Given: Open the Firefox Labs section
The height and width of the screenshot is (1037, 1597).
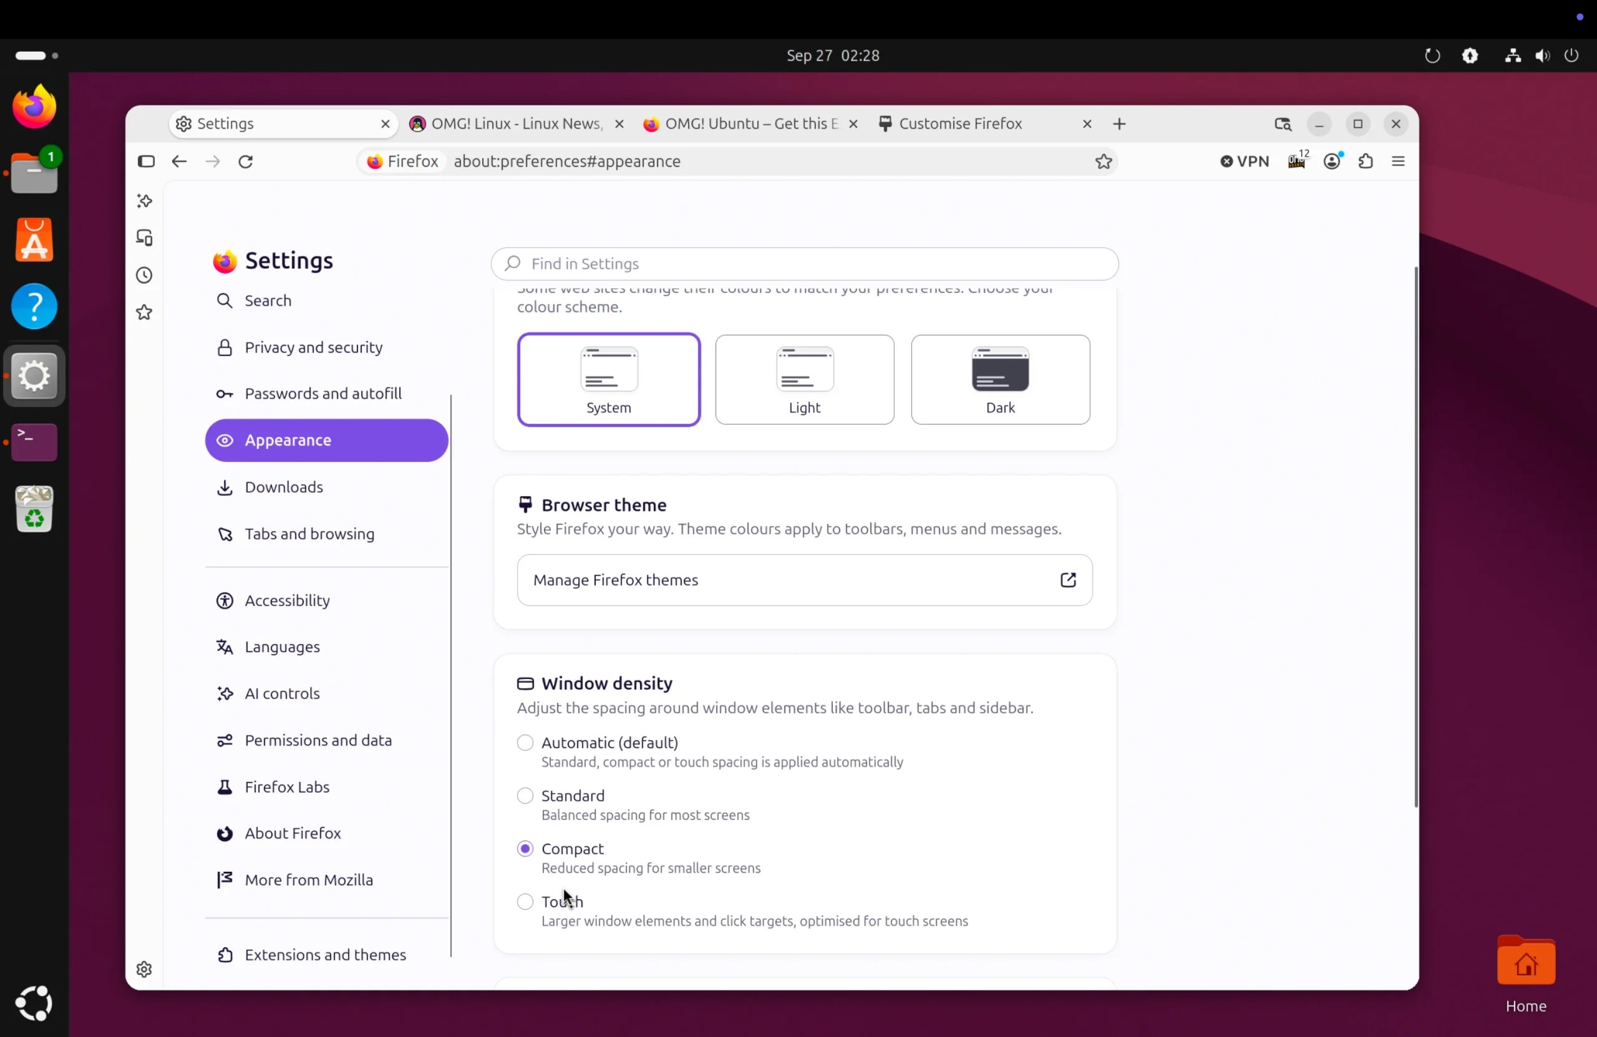Looking at the screenshot, I should click(327, 787).
